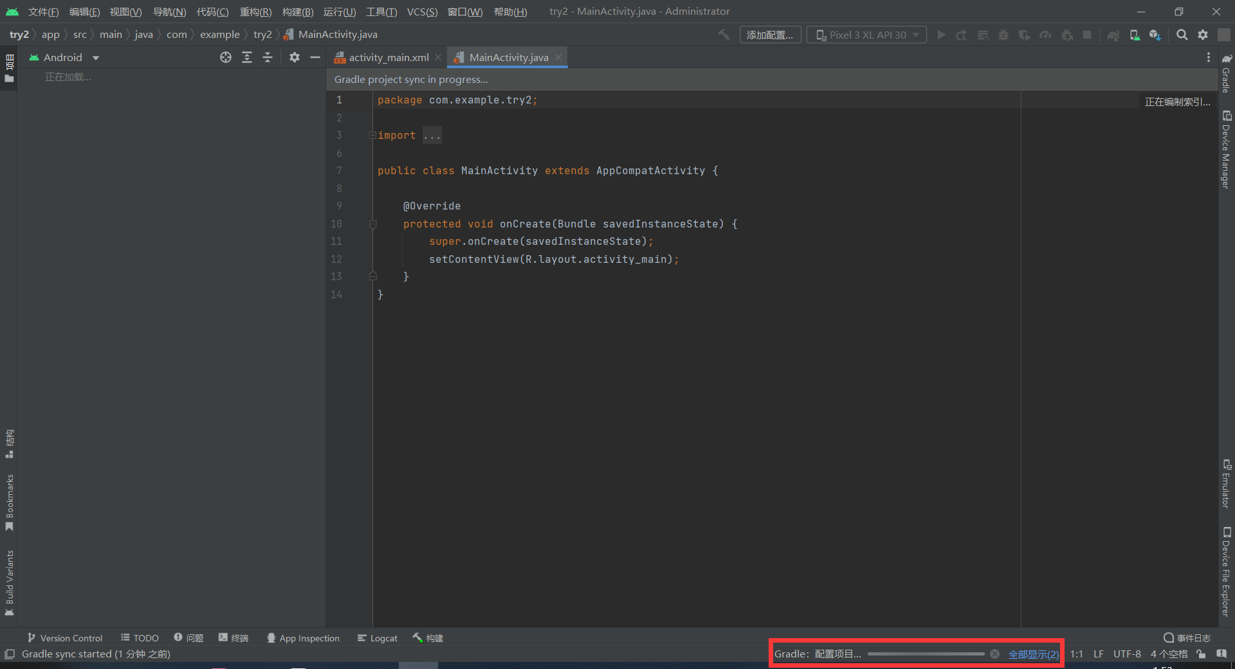
Task: Open the 终端 terminal tool window
Action: pos(233,638)
